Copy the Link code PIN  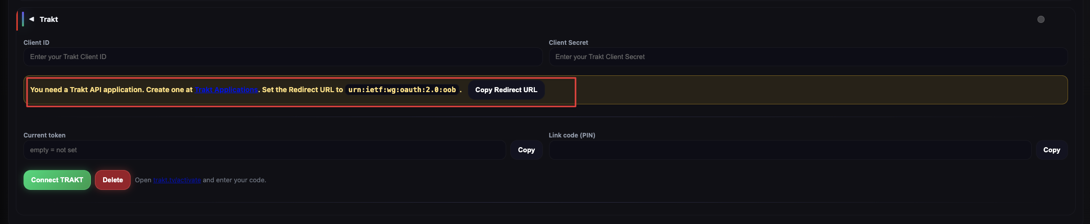point(1052,150)
